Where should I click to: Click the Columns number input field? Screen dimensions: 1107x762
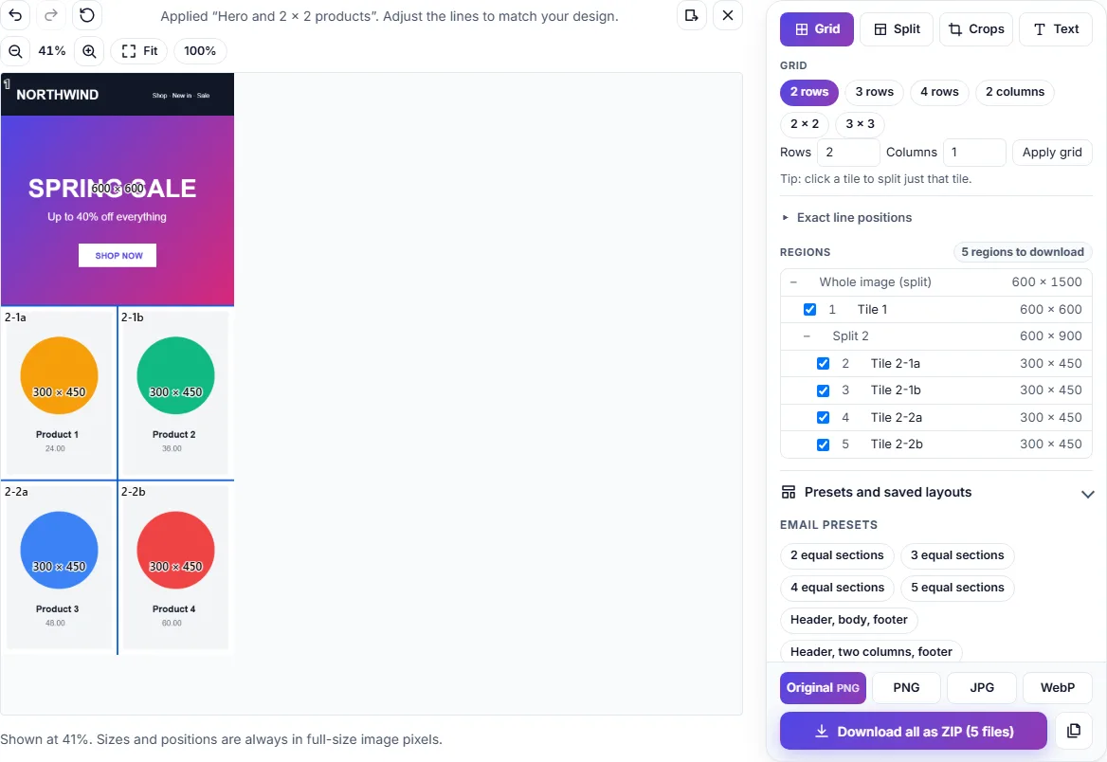coord(974,152)
